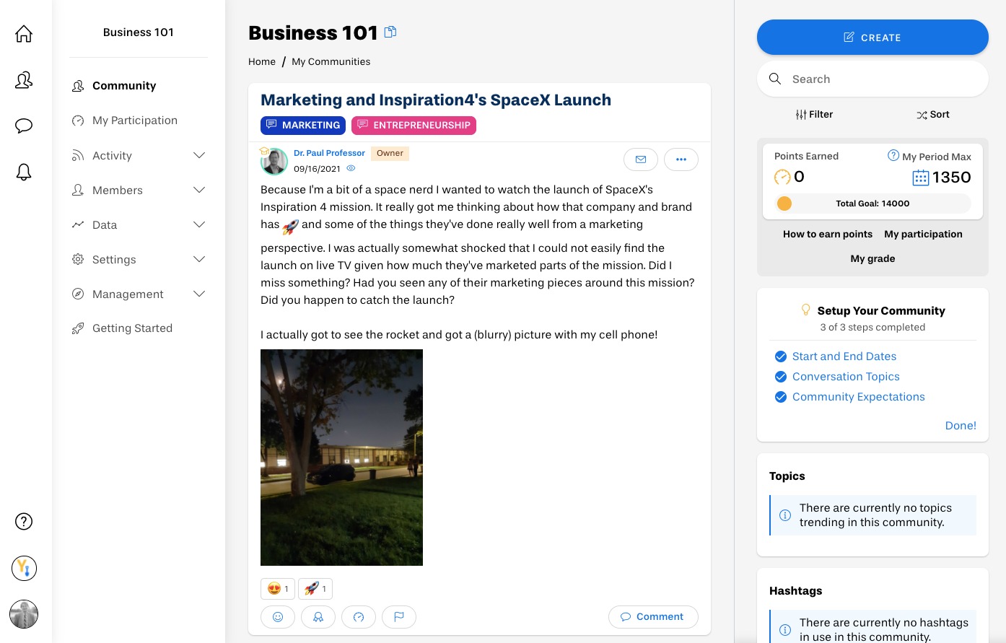Toggle the rocket emoji reaction
Screen dimensions: 1006x643
[x=315, y=589]
